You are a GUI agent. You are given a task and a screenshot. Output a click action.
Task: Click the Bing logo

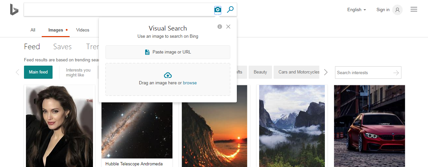click(14, 10)
